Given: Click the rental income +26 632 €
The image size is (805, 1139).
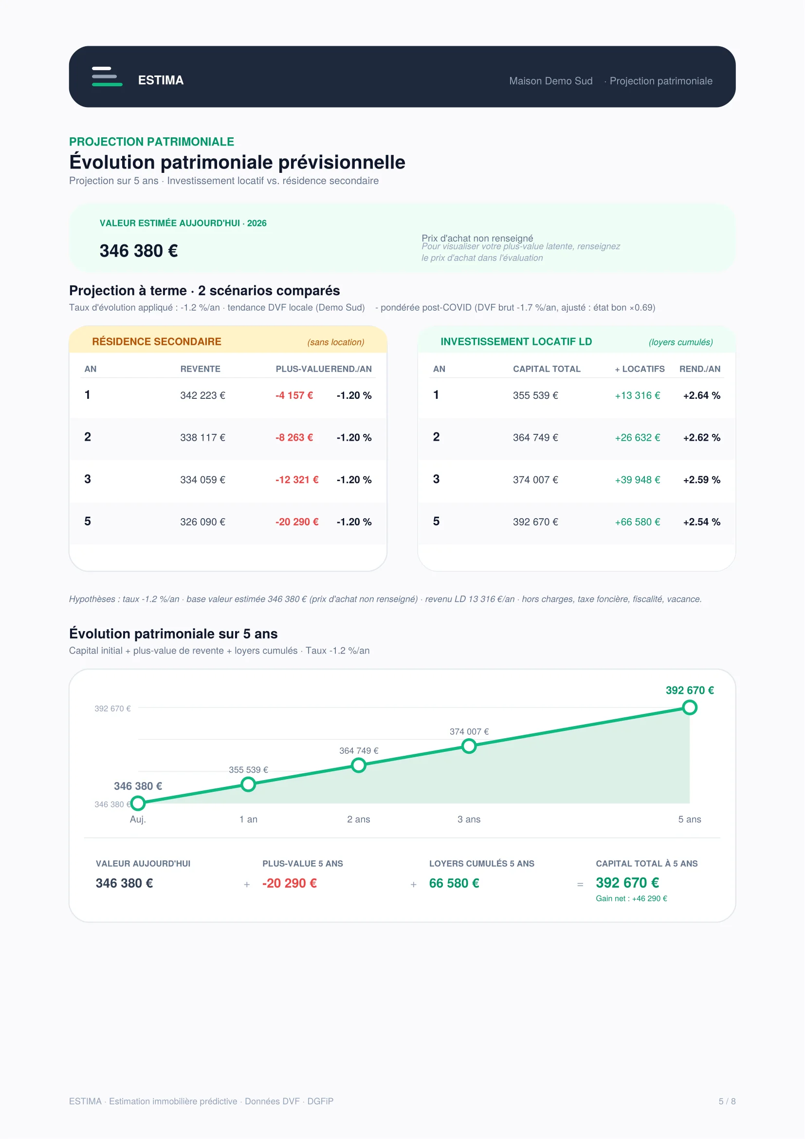Looking at the screenshot, I should point(638,438).
